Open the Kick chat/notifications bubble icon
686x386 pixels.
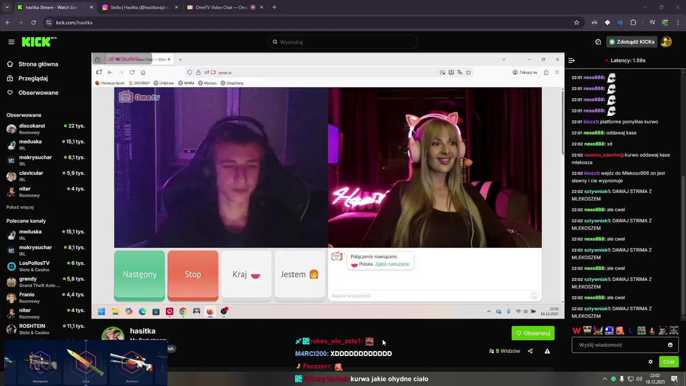click(598, 42)
